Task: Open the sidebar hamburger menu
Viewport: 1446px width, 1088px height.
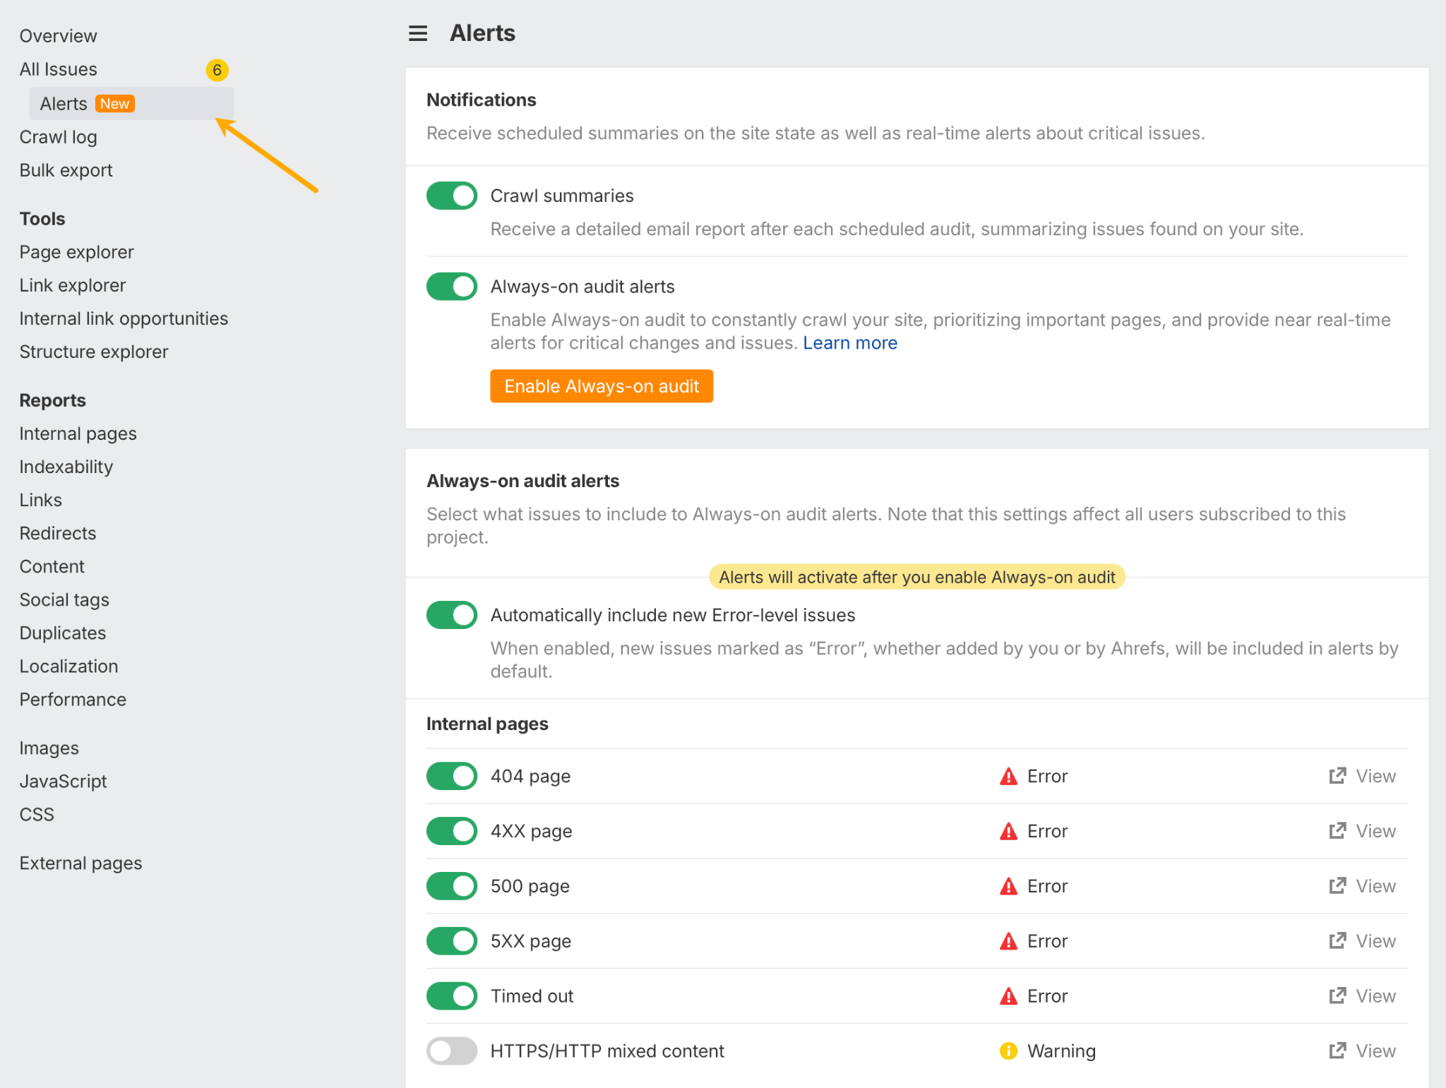Action: point(417,33)
